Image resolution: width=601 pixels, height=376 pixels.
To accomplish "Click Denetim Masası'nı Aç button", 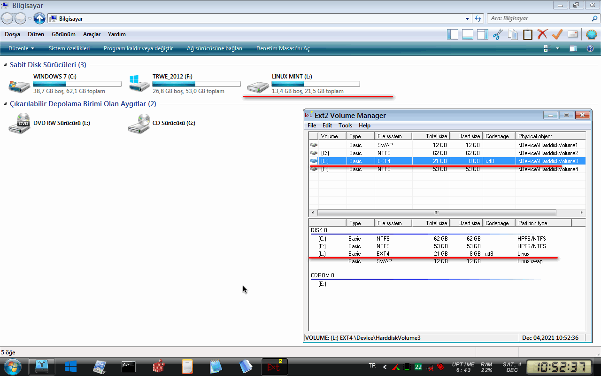I will tap(283, 48).
